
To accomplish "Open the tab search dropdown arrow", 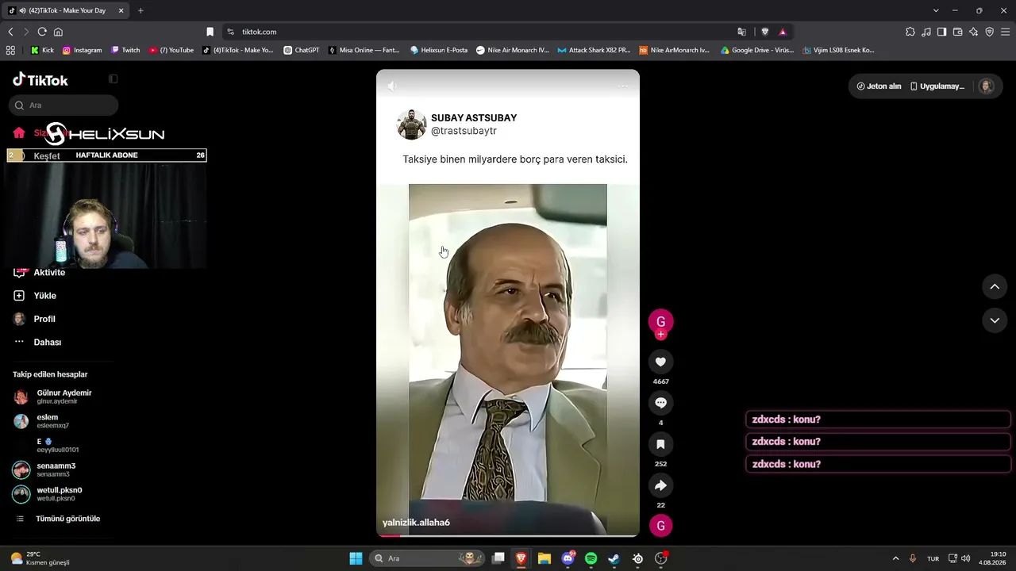I will pos(936,10).
